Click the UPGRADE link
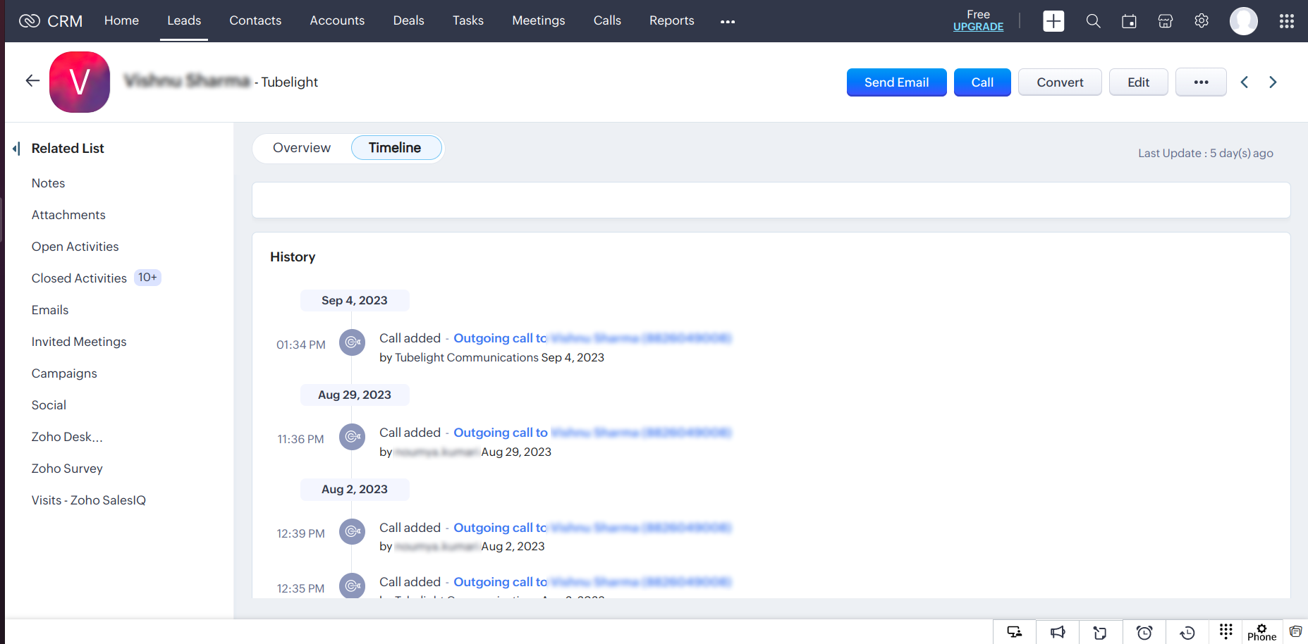1308x644 pixels. coord(978,27)
